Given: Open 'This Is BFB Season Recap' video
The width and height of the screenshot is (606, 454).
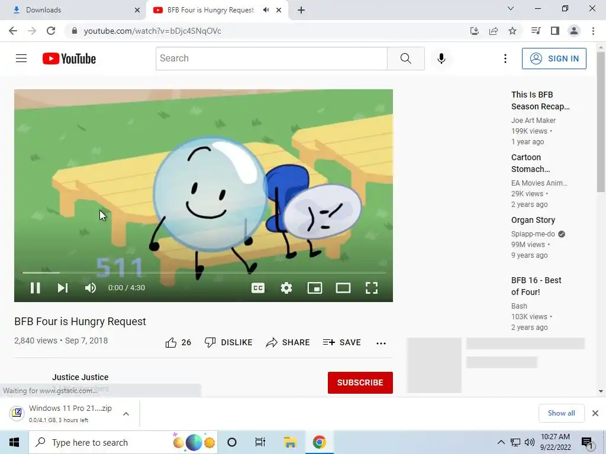Looking at the screenshot, I should pyautogui.click(x=540, y=100).
